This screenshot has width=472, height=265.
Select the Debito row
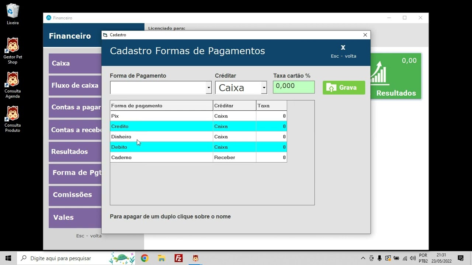tap(198, 147)
